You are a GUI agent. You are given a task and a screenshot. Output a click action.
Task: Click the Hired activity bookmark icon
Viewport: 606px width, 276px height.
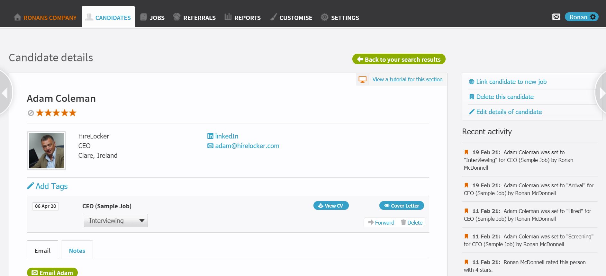(x=466, y=211)
